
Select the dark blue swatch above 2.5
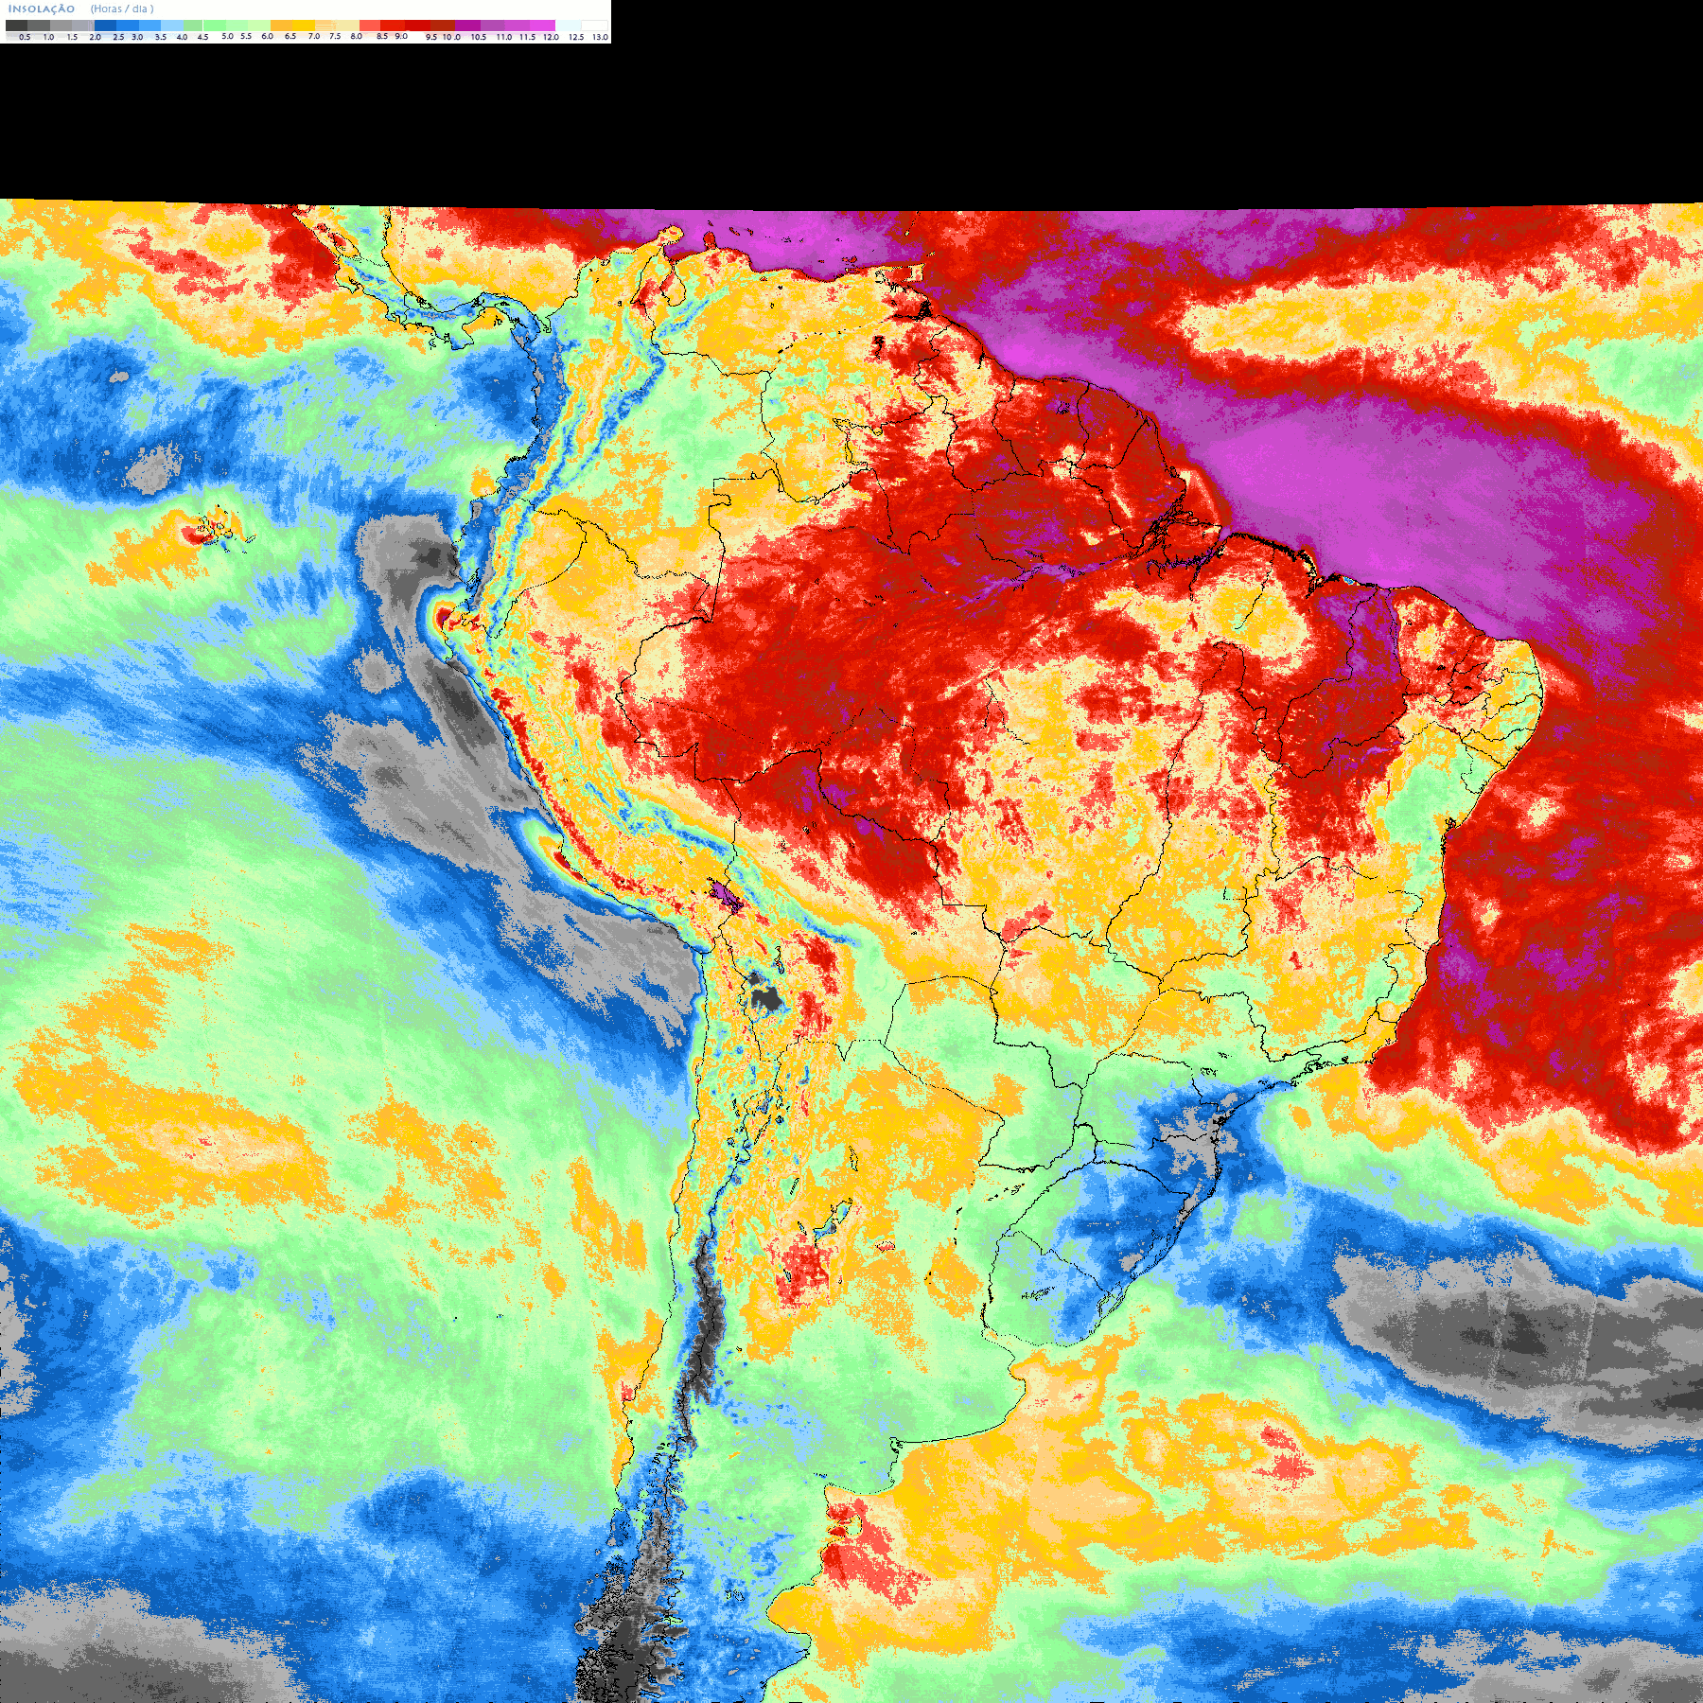(105, 26)
